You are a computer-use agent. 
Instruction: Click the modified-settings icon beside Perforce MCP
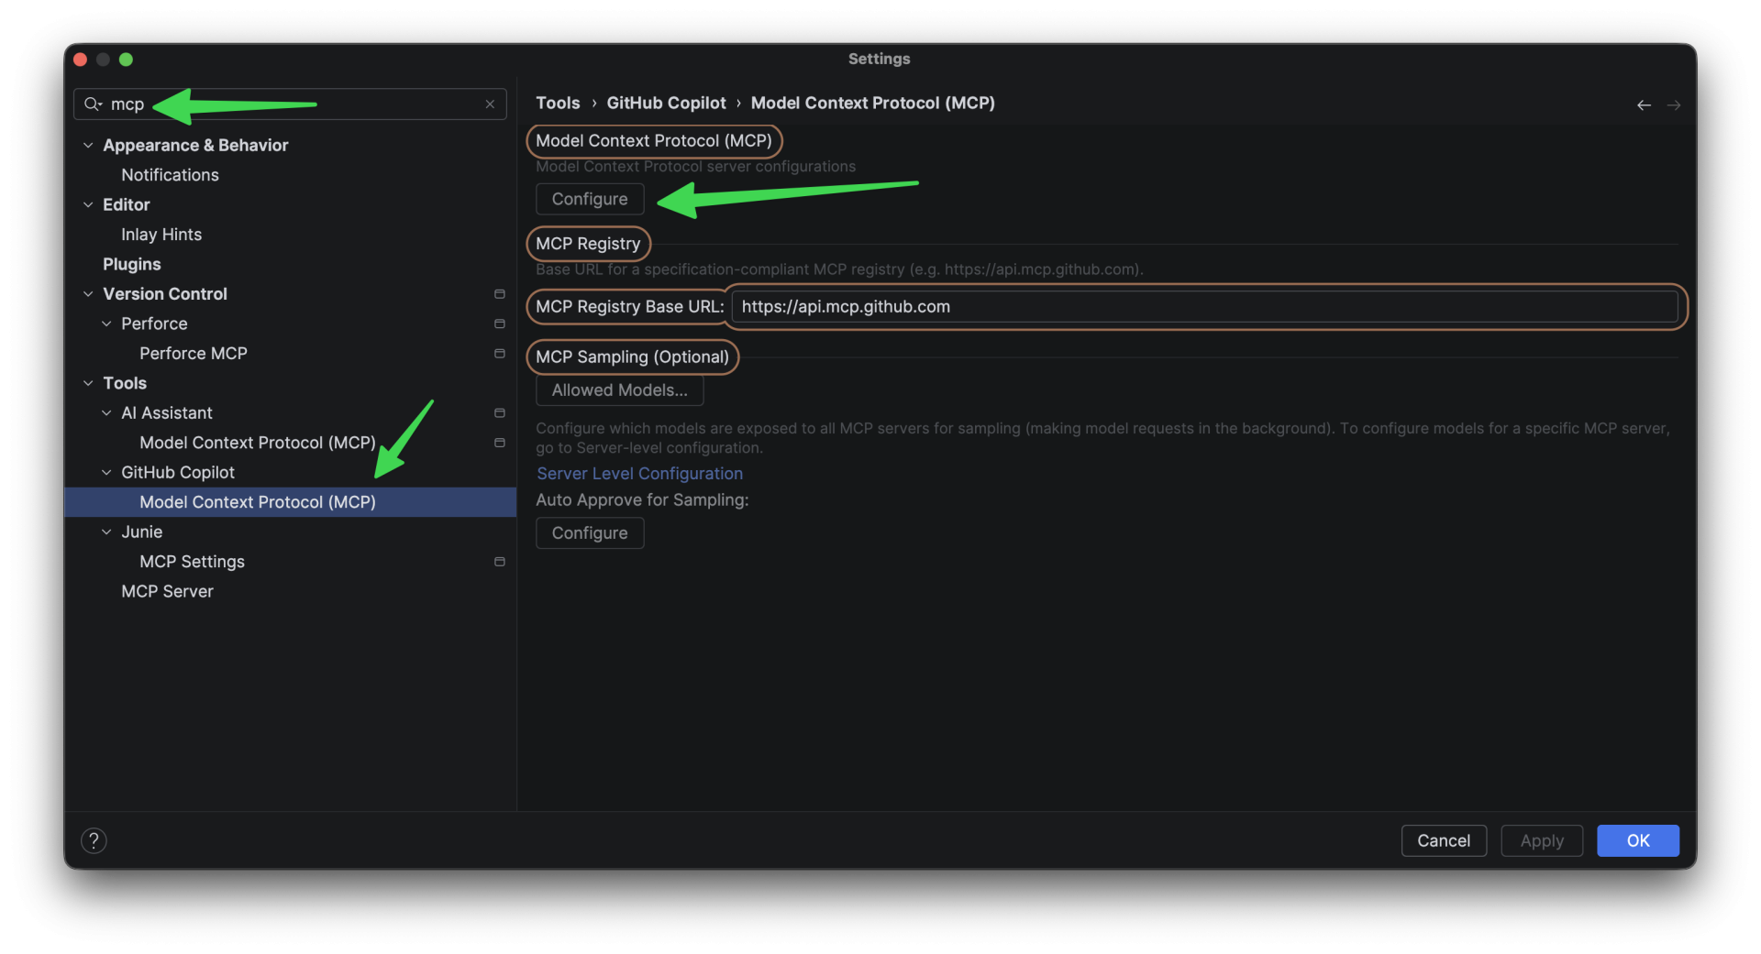[499, 353]
